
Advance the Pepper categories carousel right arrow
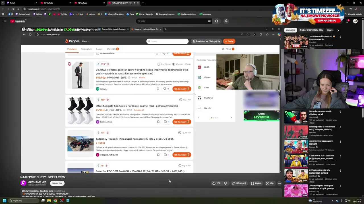[231, 118]
